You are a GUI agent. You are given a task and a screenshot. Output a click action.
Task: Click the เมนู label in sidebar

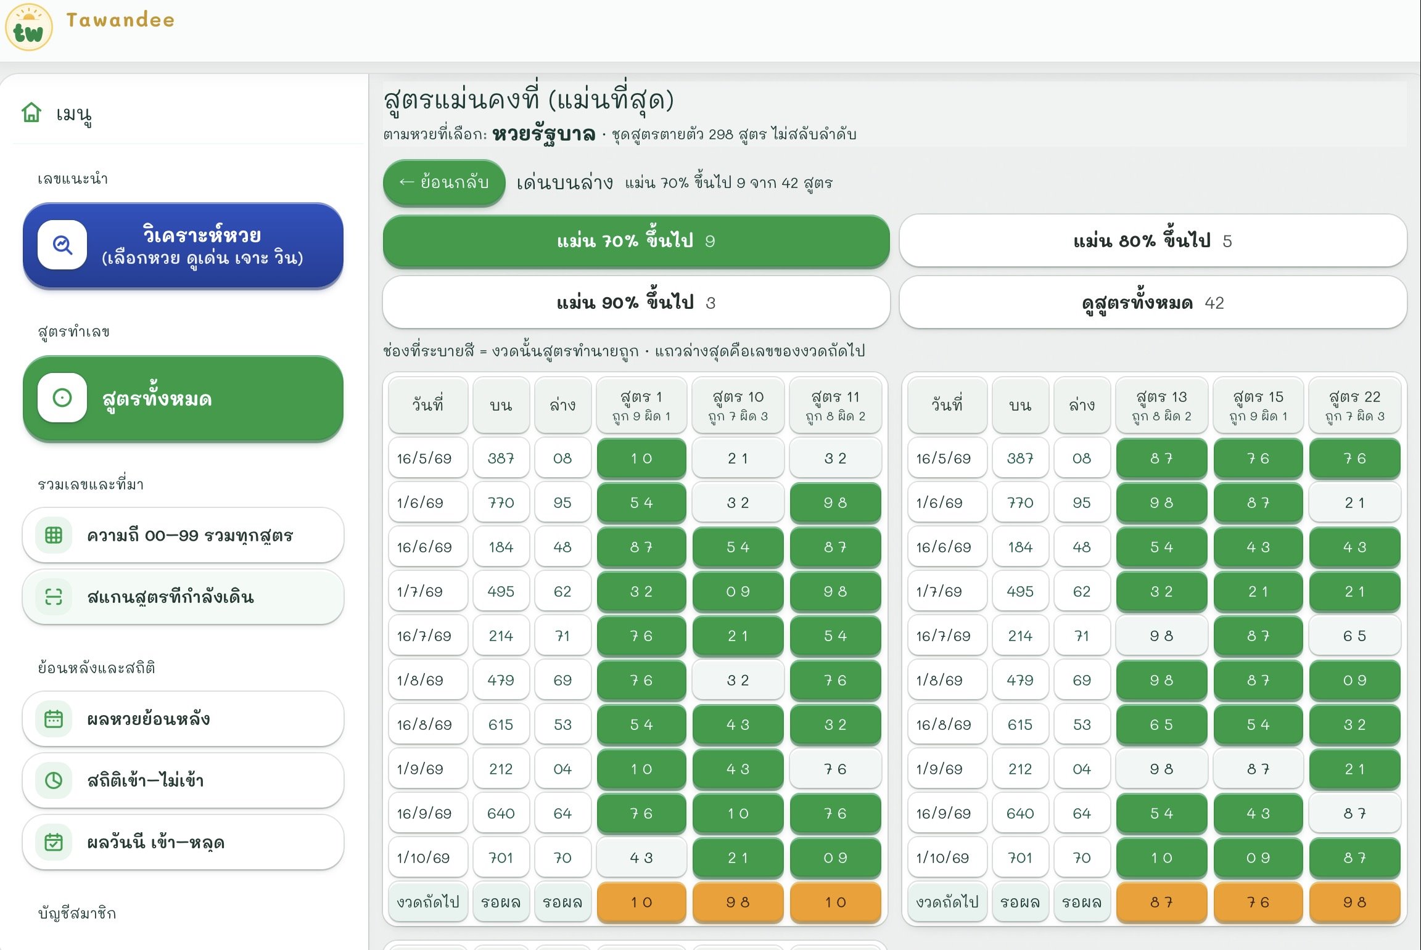(74, 114)
